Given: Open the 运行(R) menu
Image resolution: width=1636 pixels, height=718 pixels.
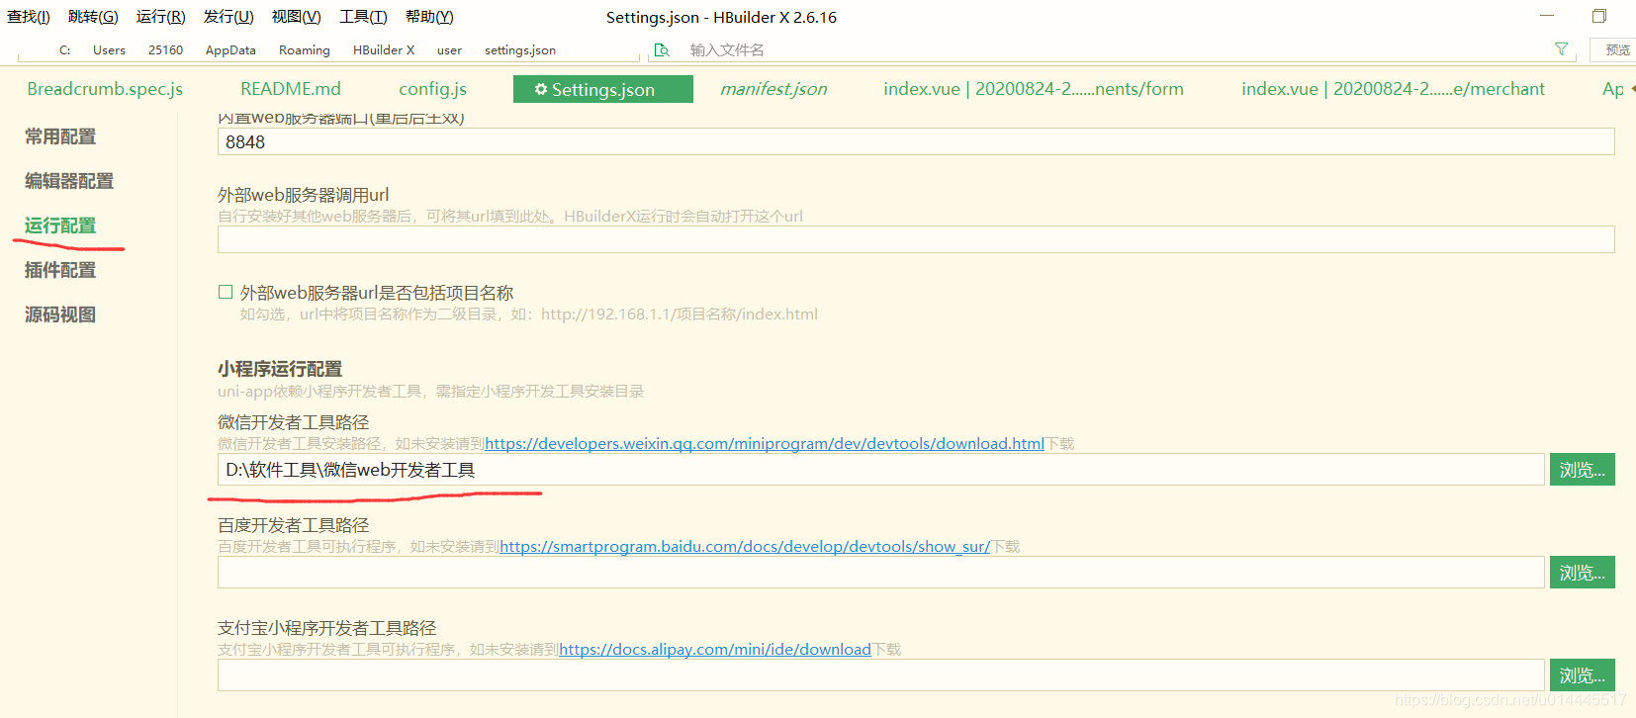Looking at the screenshot, I should click(161, 17).
